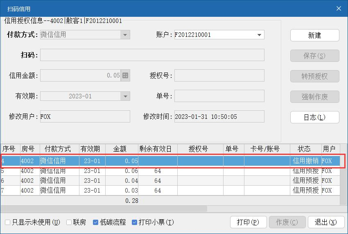Click the 修改时间 field

pyautogui.click(x=219, y=116)
